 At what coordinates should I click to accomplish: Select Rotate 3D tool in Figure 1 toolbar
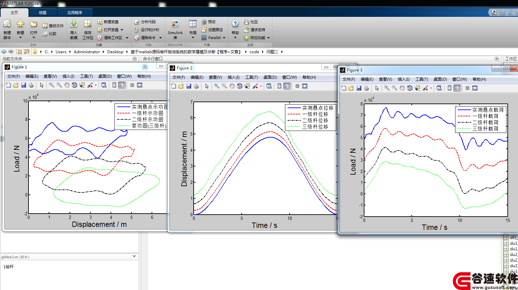pos(74,85)
